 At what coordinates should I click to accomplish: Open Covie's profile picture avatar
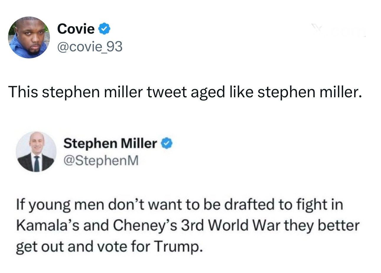29,37
